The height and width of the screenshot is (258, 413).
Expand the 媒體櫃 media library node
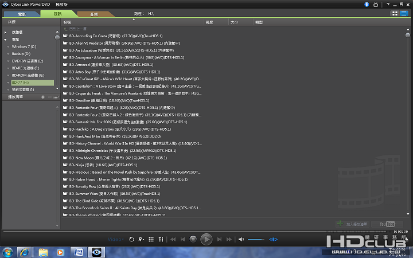[x=5, y=32]
